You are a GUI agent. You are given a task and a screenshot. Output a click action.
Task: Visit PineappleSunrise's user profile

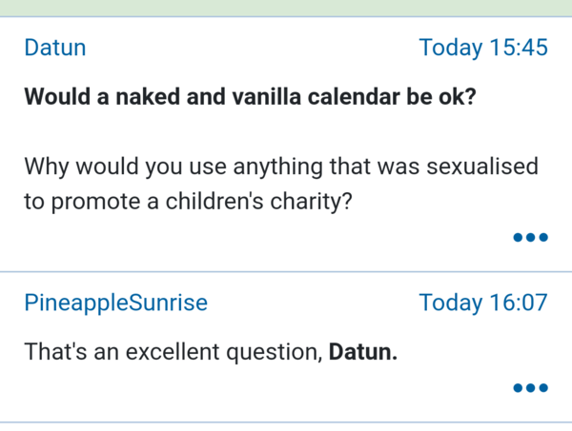[115, 303]
